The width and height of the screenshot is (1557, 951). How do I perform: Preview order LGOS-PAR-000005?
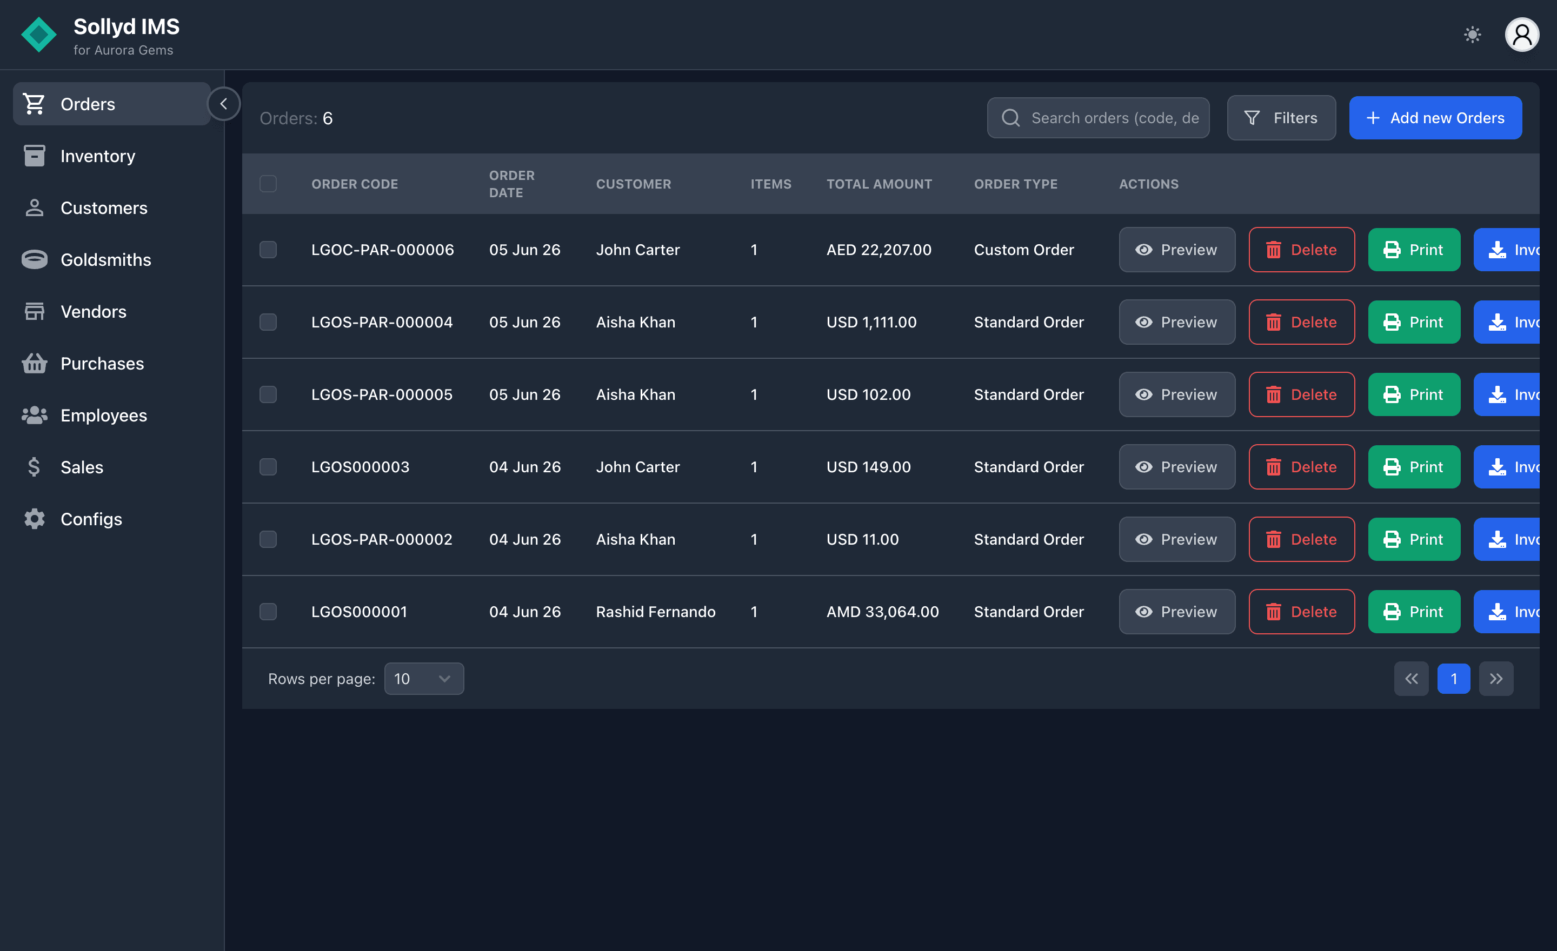click(x=1176, y=394)
